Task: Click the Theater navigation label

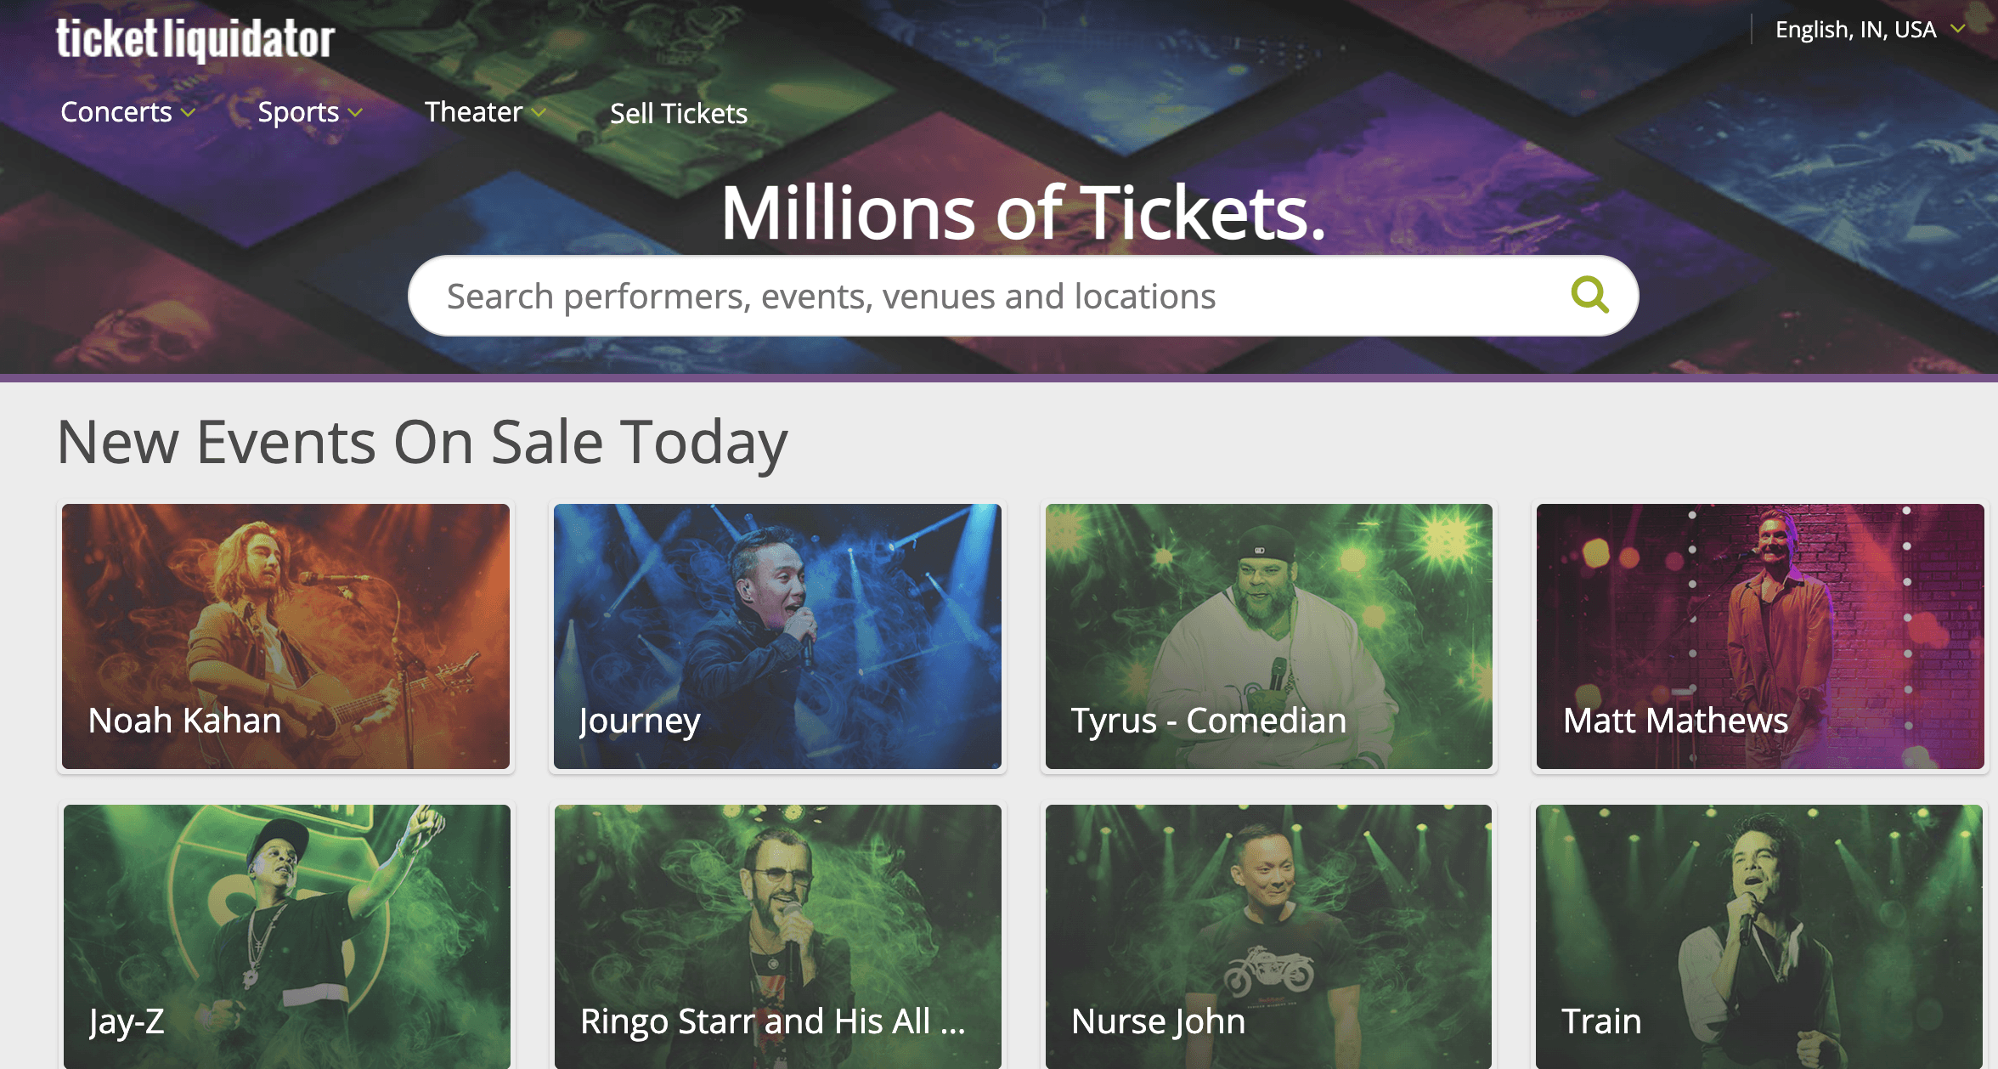Action: (473, 112)
